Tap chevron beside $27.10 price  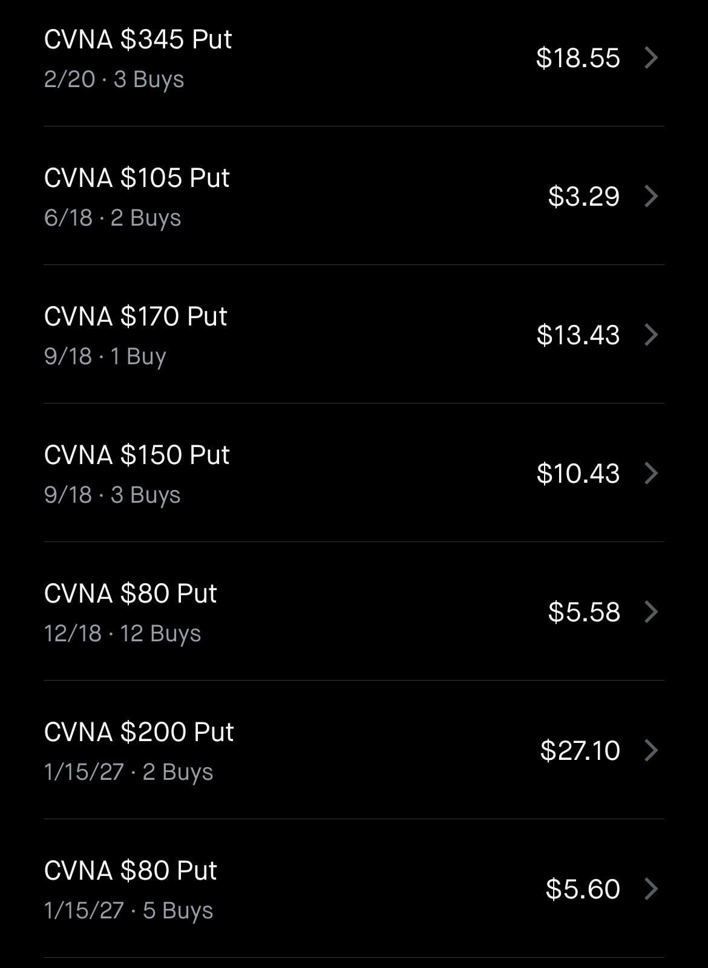[651, 750]
